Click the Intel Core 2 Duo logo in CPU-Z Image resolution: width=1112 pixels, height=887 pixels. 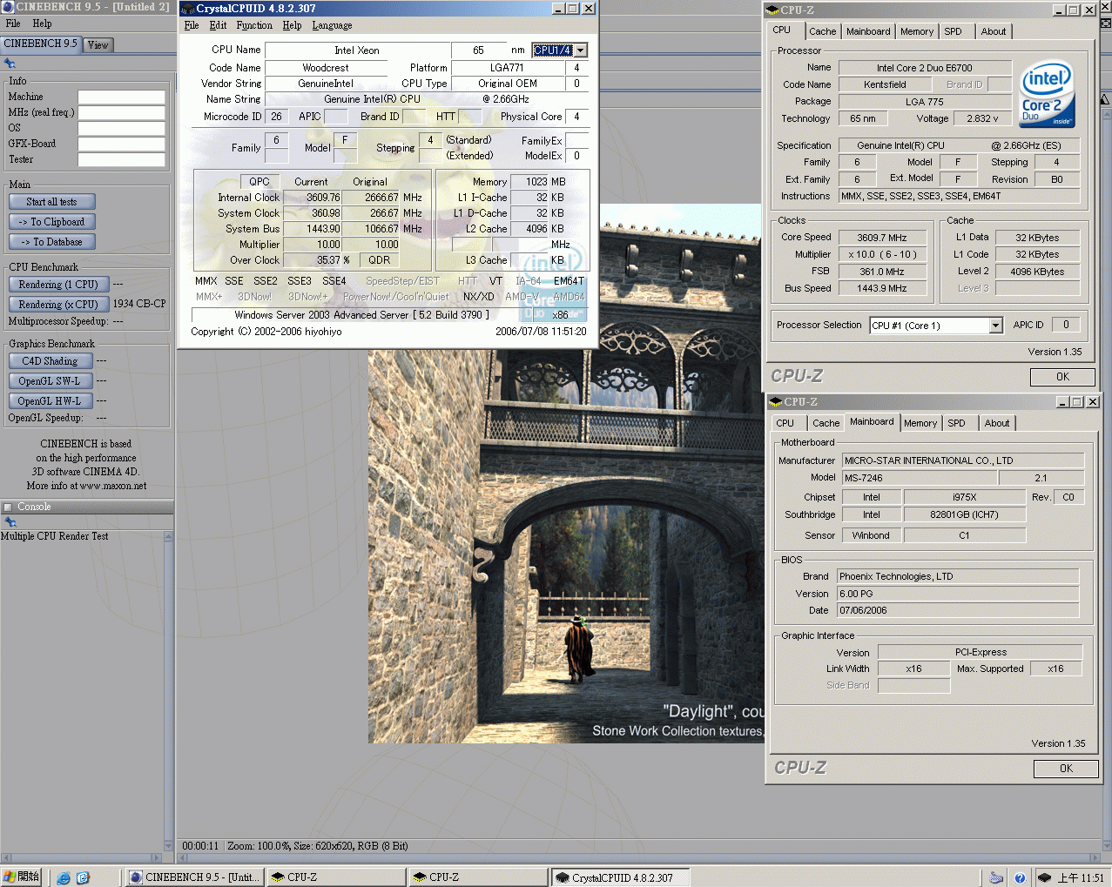[1047, 94]
